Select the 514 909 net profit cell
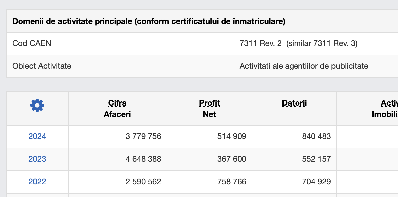 209,136
